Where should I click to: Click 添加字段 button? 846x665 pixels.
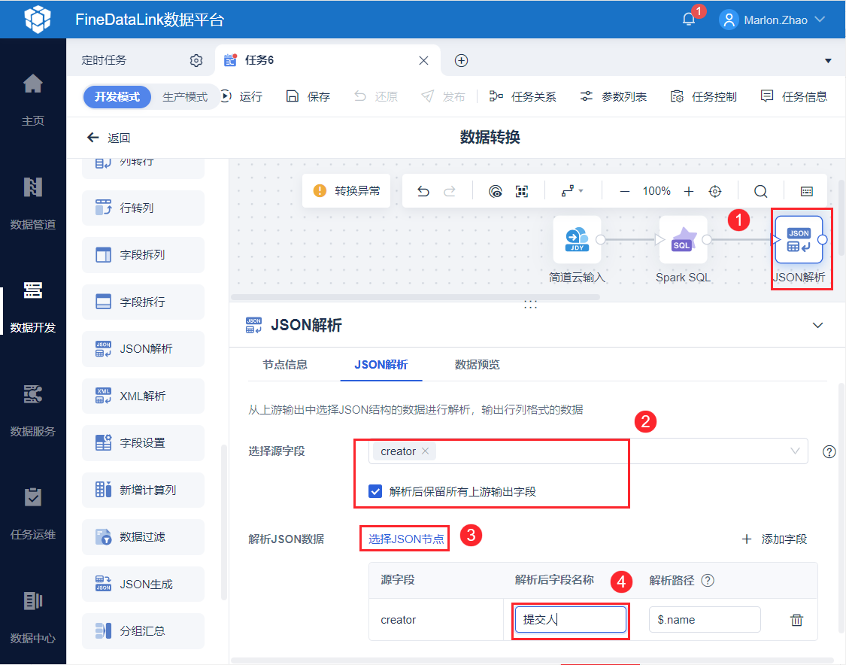pyautogui.click(x=775, y=539)
